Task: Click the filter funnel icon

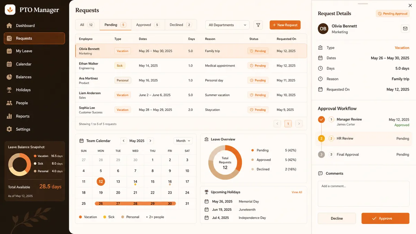Action: click(258, 25)
